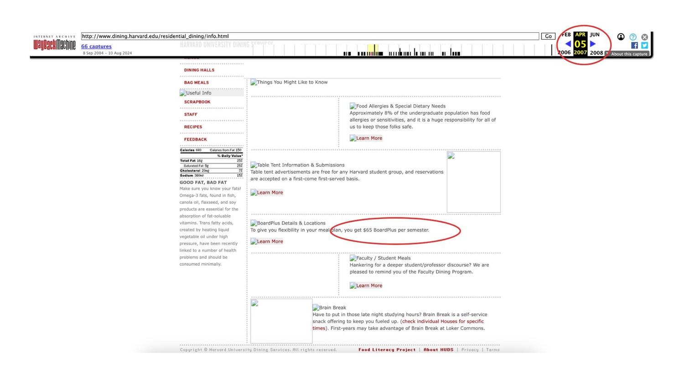Open the Wayback help icon
Screen dimensions: 684x384
click(633, 37)
